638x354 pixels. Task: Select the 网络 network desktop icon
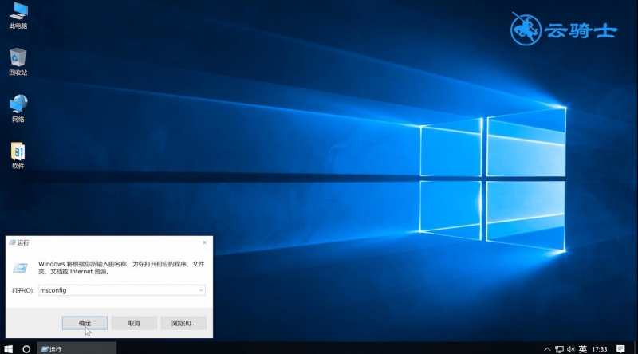pos(18,108)
